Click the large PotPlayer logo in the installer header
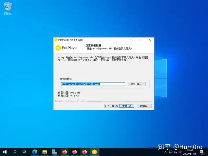The height and width of the screenshot is (156, 208). [66, 48]
